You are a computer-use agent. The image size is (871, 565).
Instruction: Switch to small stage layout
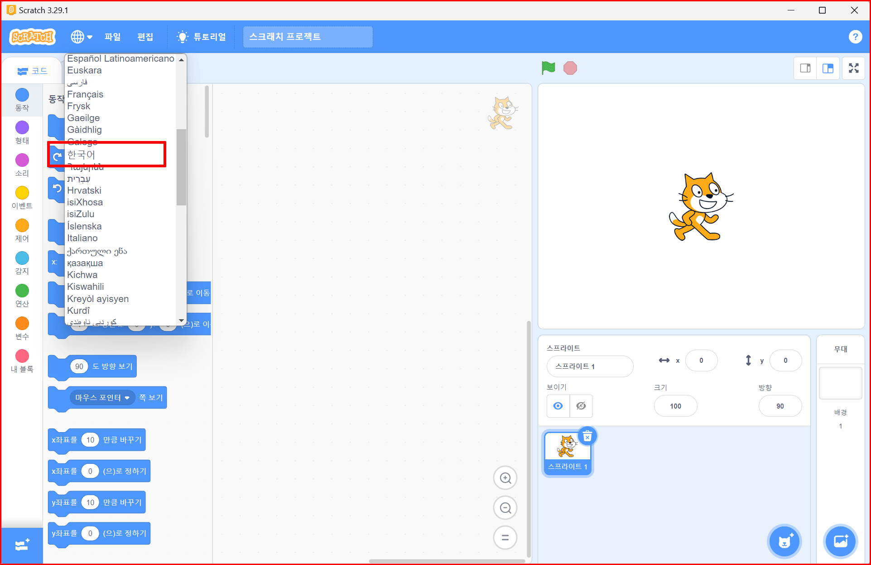(805, 68)
